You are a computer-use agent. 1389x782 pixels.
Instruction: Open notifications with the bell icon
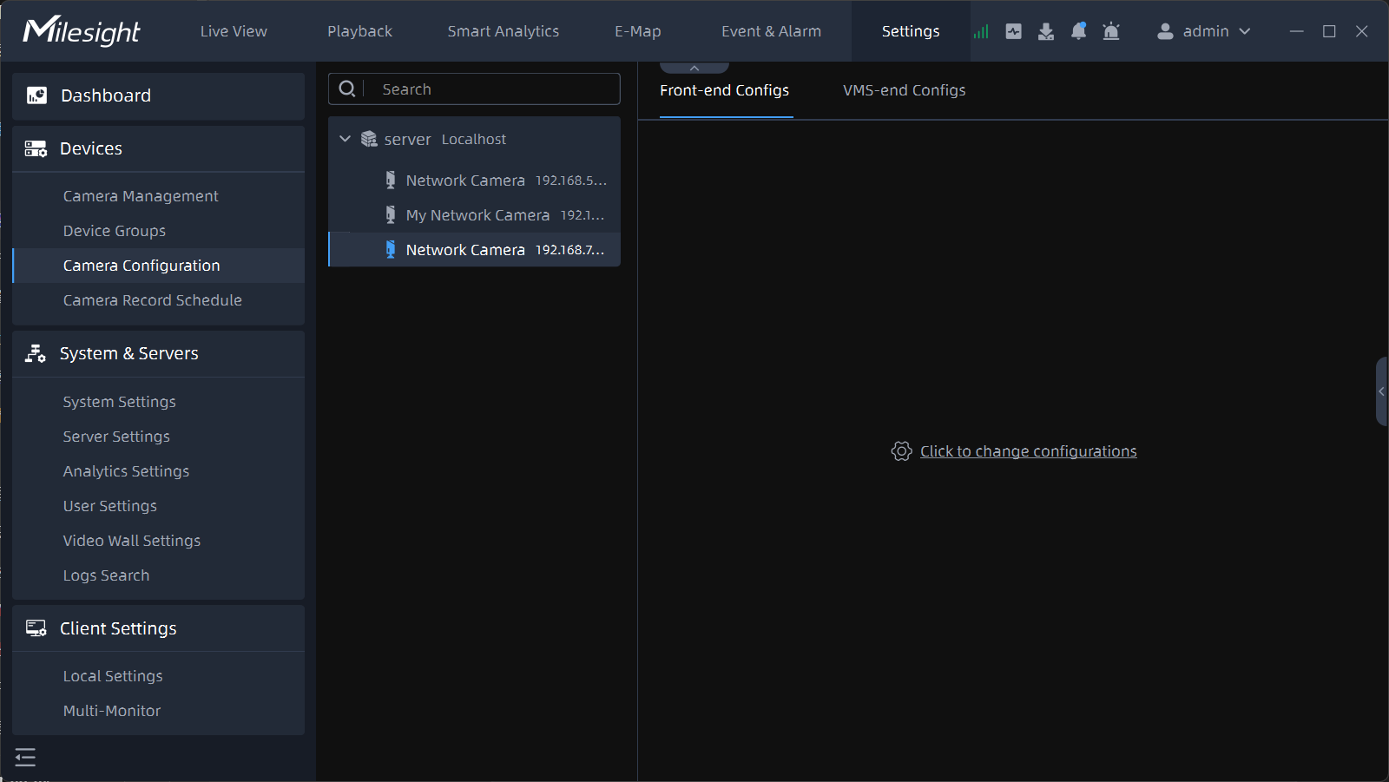(x=1078, y=31)
